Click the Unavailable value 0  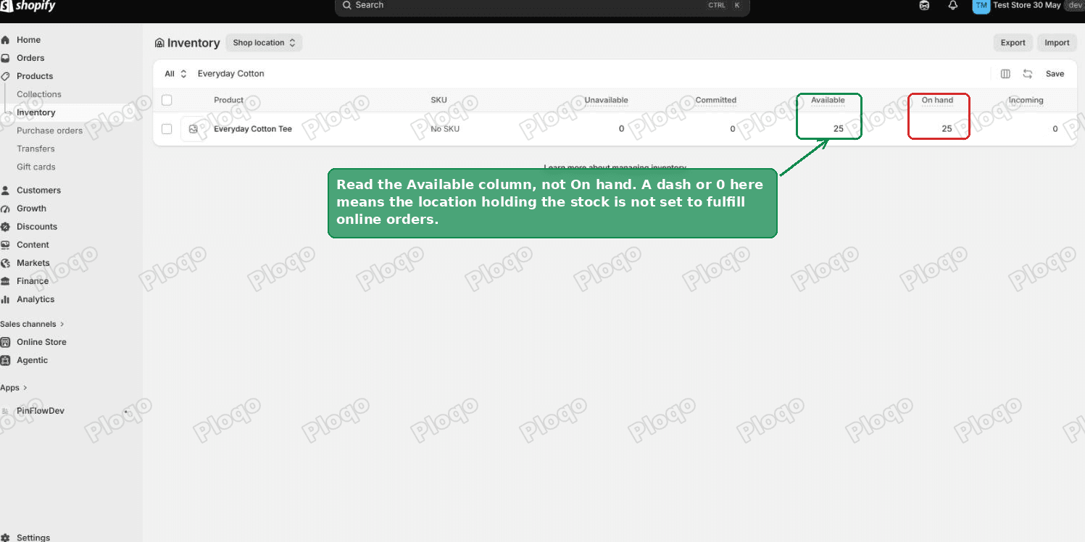pos(621,129)
